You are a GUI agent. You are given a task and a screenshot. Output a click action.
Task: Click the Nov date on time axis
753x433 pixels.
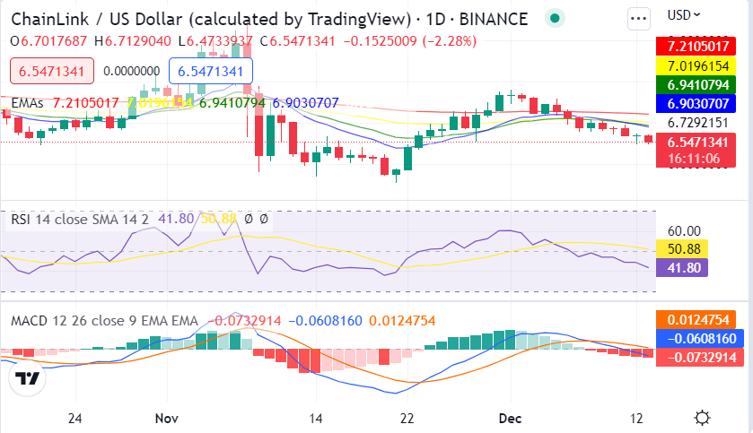pos(167,418)
